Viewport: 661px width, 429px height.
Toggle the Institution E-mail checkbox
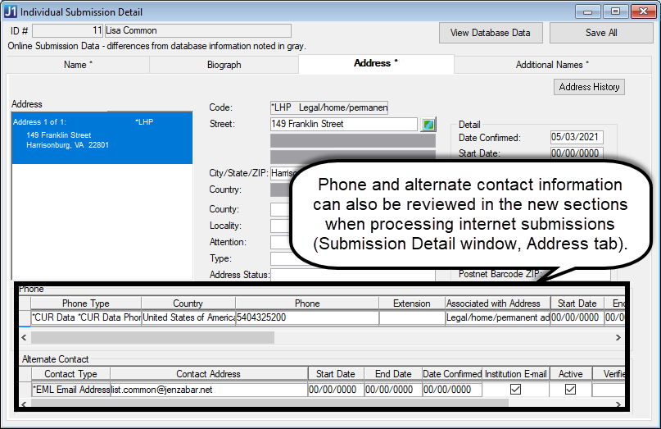(515, 390)
